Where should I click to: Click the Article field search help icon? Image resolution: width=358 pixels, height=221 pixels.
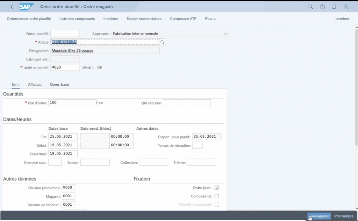162,42
